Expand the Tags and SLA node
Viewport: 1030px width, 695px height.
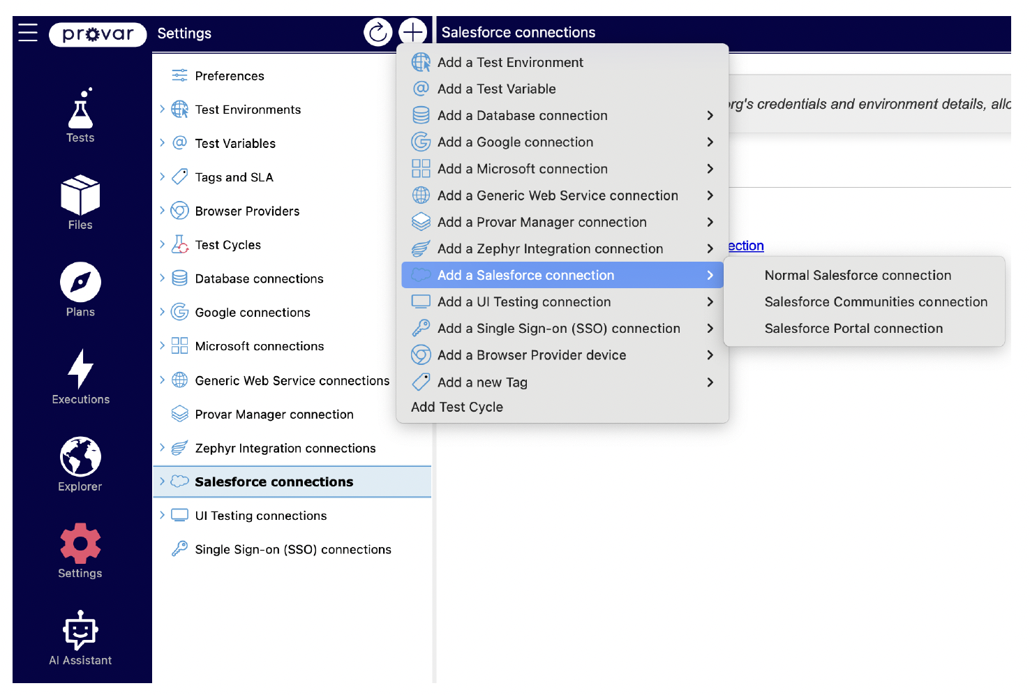162,177
